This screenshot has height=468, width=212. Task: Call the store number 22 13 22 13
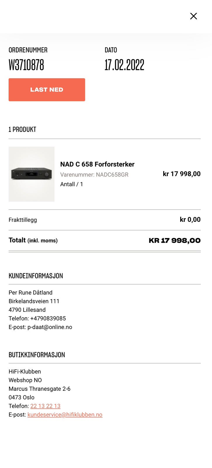coord(45,406)
